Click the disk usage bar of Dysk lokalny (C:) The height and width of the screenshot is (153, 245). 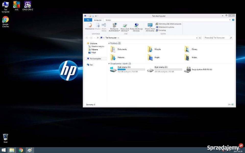tap(131, 69)
